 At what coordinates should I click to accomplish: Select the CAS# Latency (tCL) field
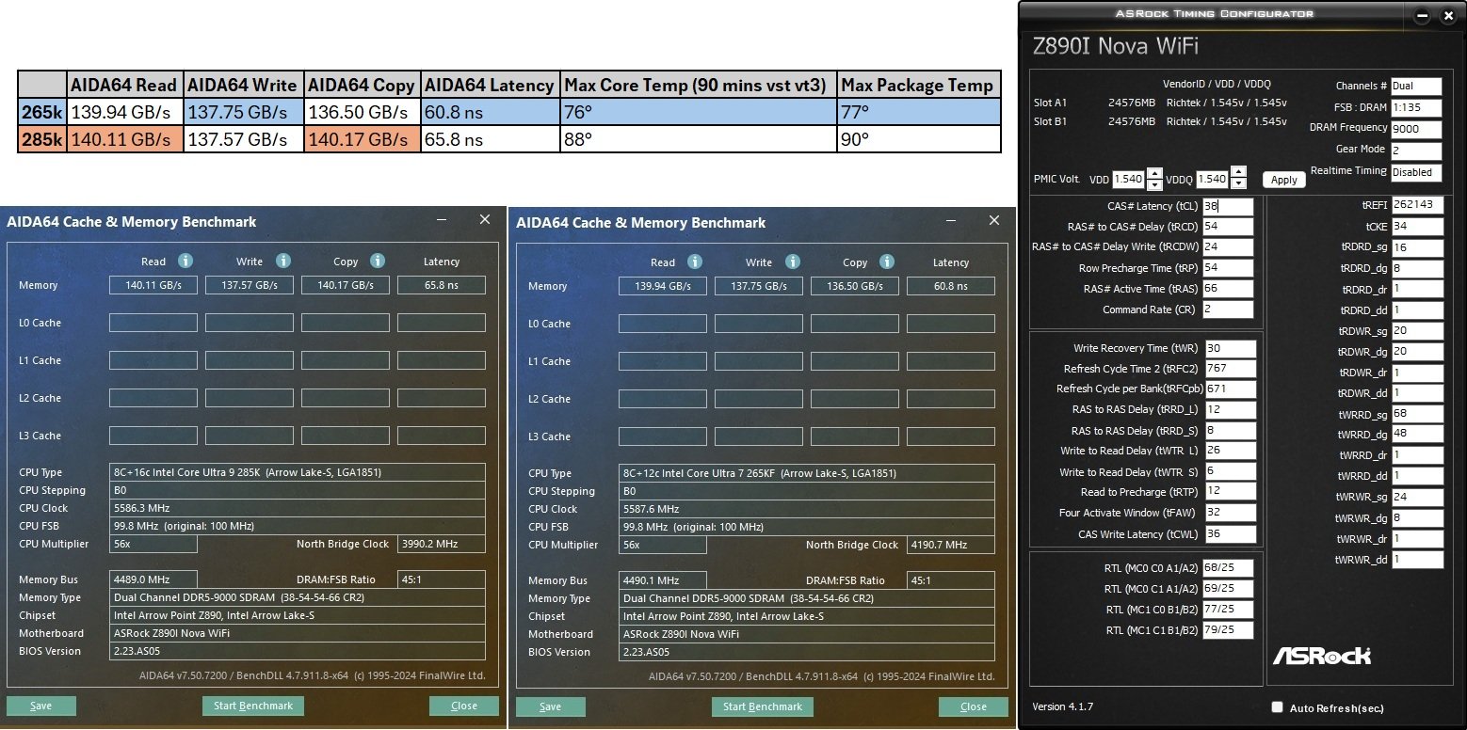1228,206
